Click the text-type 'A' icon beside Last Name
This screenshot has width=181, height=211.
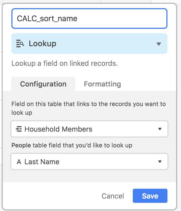pyautogui.click(x=19, y=162)
